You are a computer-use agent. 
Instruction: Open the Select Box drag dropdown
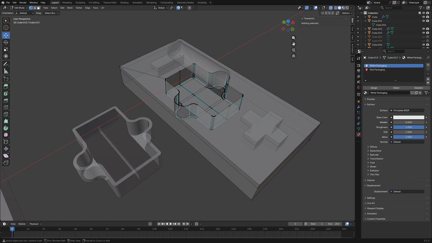coord(51,13)
